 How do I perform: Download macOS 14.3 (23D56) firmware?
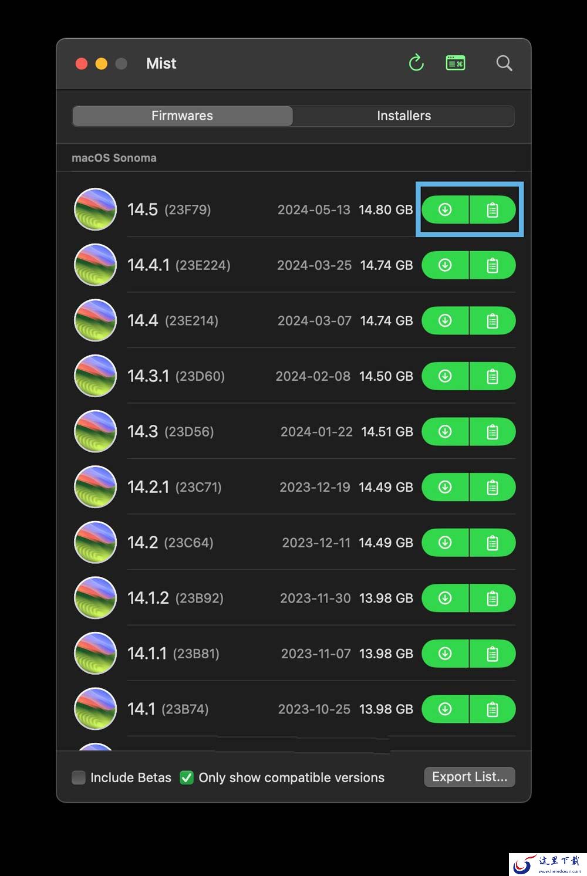click(x=445, y=432)
